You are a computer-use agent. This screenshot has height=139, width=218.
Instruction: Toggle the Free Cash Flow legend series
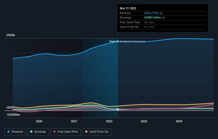pyautogui.click(x=66, y=132)
